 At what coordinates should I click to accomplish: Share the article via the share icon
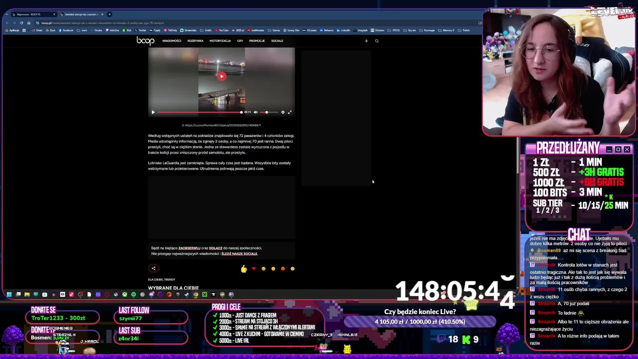pyautogui.click(x=154, y=268)
